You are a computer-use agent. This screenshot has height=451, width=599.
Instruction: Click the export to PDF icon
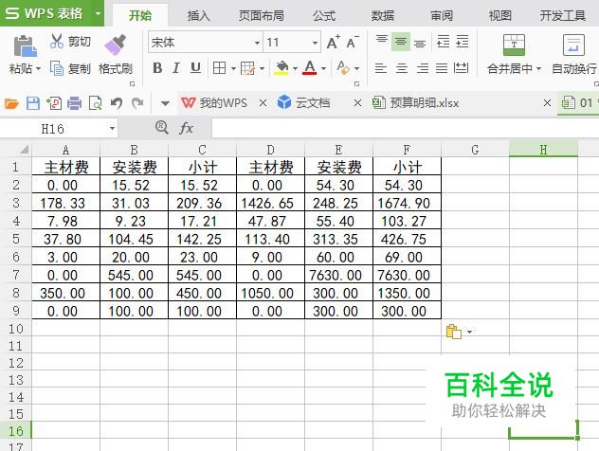click(54, 103)
